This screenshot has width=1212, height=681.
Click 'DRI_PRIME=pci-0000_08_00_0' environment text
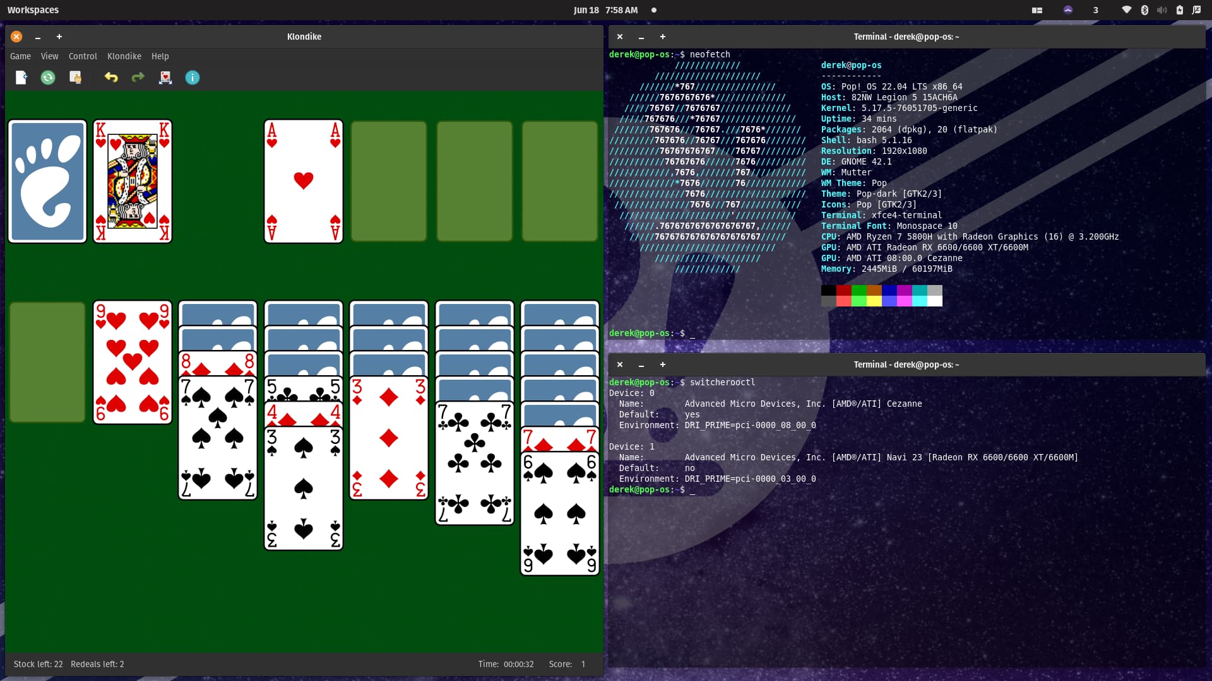tap(750, 425)
